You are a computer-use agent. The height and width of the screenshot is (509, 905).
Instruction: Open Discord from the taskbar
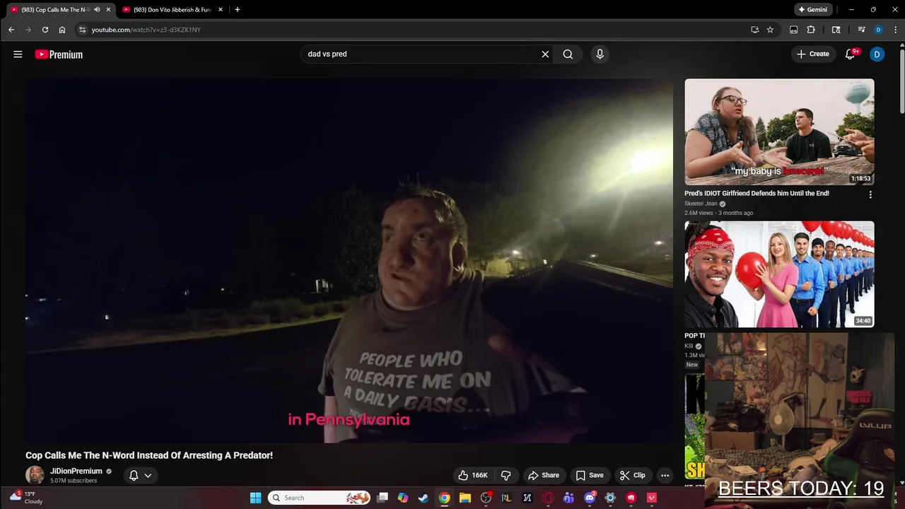[590, 498]
